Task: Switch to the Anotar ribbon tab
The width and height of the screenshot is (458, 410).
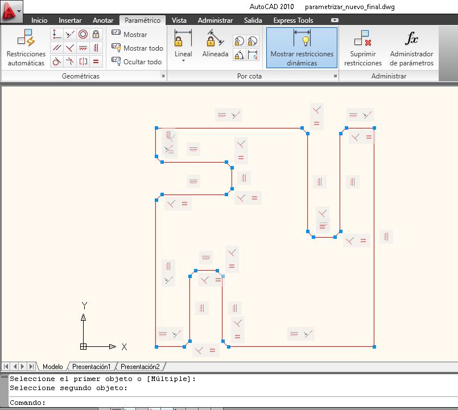Action: point(103,20)
